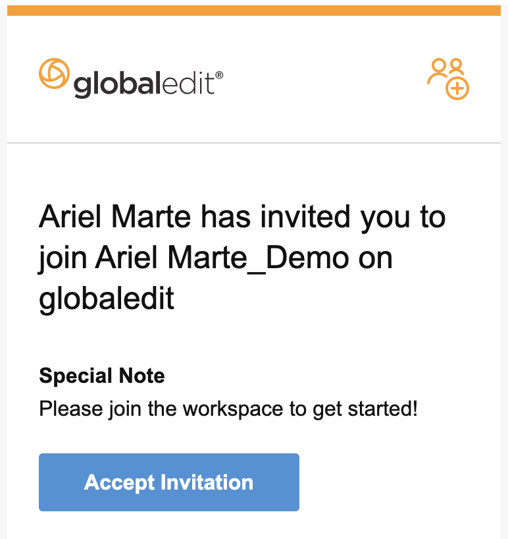Click the thin "edit" part of the wordmark
Viewport: 508px width, 539px height.
click(188, 84)
